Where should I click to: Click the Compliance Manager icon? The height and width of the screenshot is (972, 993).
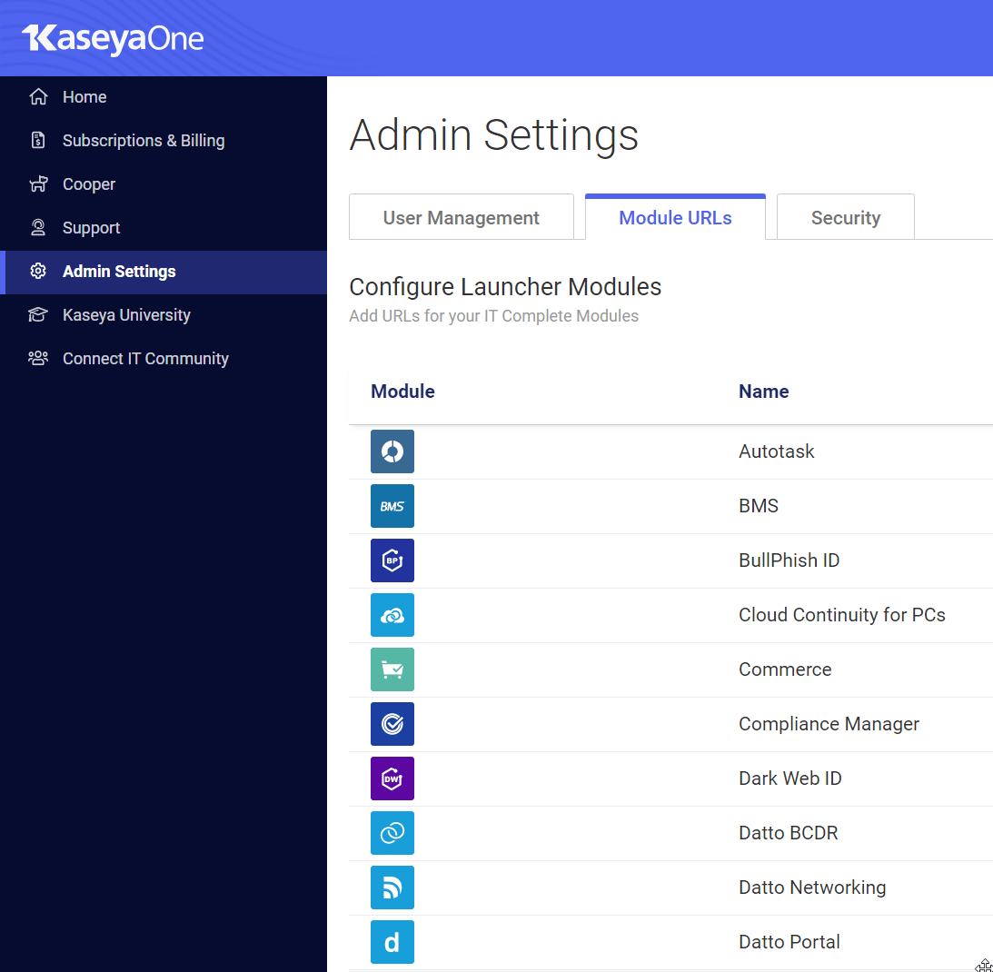pos(392,724)
